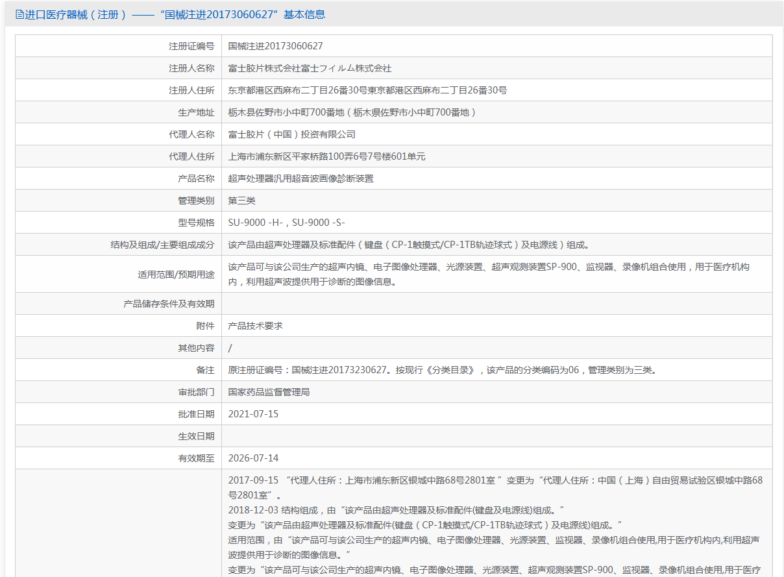Click the 管理类别 label
This screenshot has height=577, width=784.
[x=196, y=201]
